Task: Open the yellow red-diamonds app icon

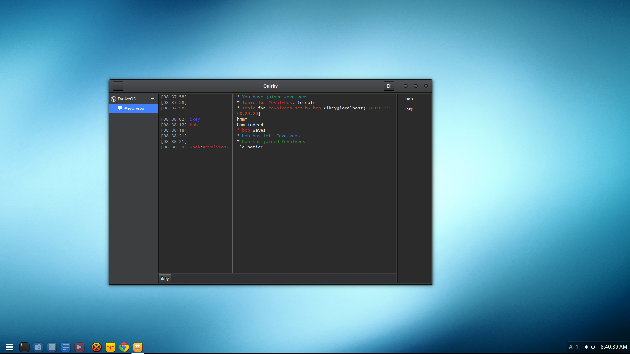Action: coord(110,347)
